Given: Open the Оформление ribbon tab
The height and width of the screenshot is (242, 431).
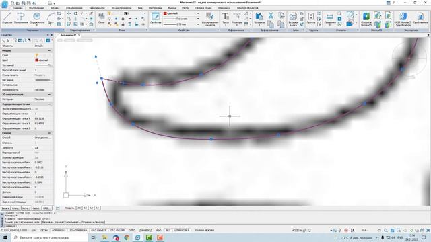Looking at the screenshot, I should [74, 8].
